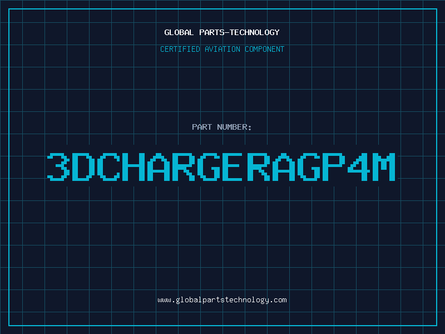Click the large letter H in part number
This screenshot has height=334, width=445.
click(133, 166)
